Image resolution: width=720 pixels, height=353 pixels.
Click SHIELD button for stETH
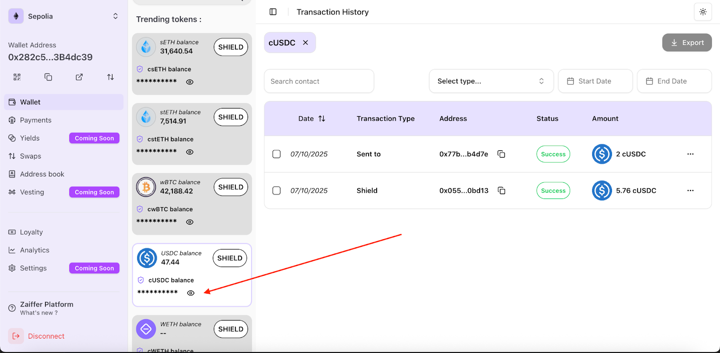(x=231, y=117)
